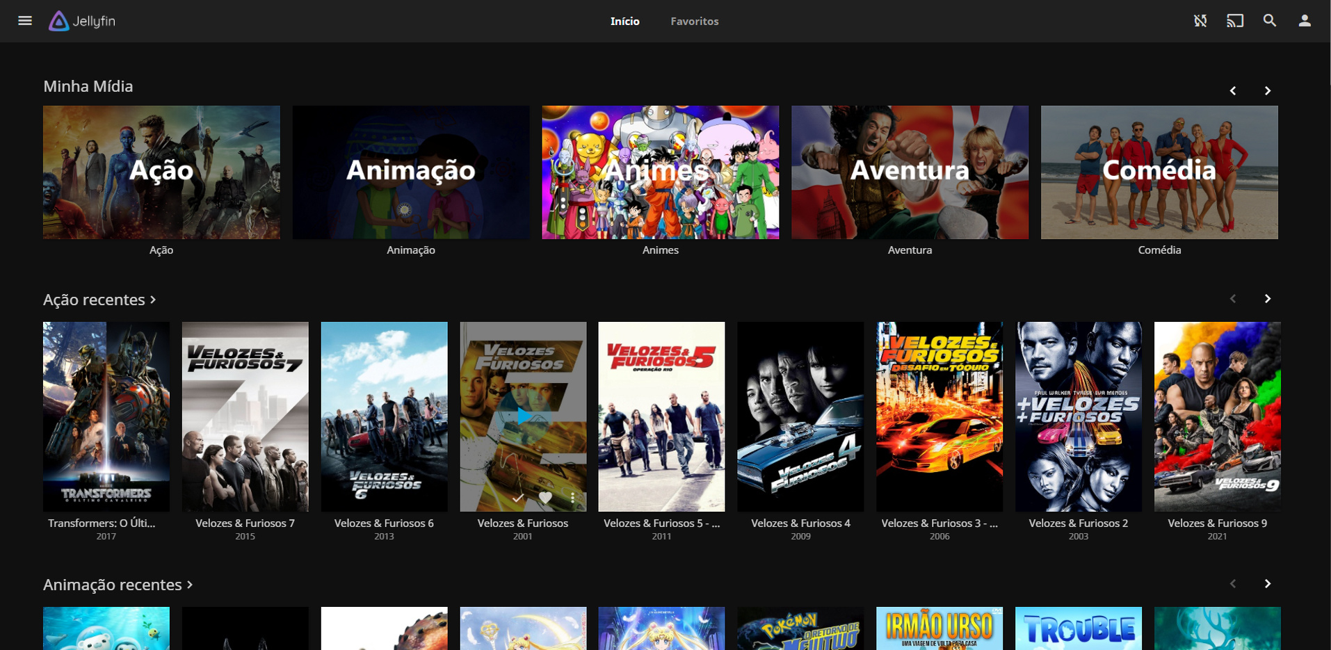This screenshot has width=1331, height=650.
Task: Open the Animação recentes section link
Action: point(118,585)
